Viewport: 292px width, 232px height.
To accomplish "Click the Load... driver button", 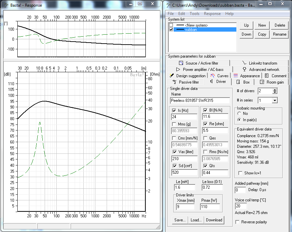I will (x=196, y=220).
